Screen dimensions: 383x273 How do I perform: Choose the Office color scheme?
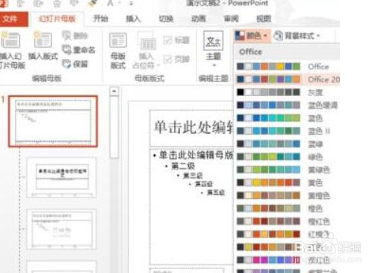click(288, 67)
